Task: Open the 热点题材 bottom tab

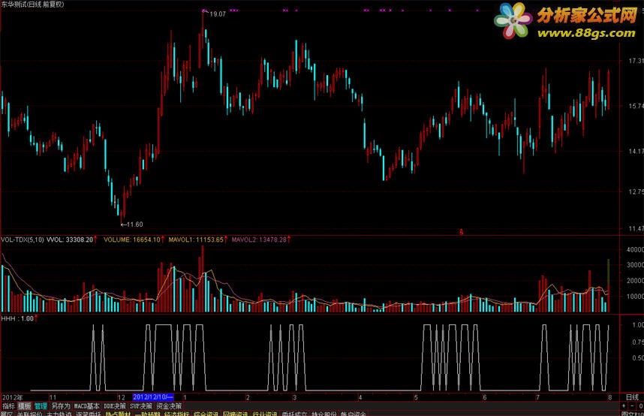Action: point(118,414)
